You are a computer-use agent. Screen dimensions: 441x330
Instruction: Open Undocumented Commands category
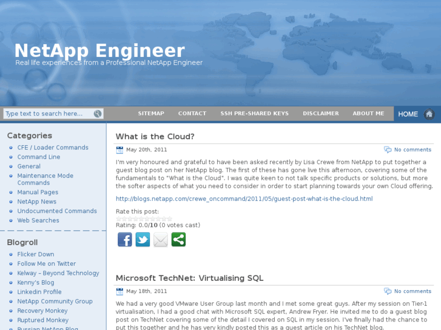point(57,211)
